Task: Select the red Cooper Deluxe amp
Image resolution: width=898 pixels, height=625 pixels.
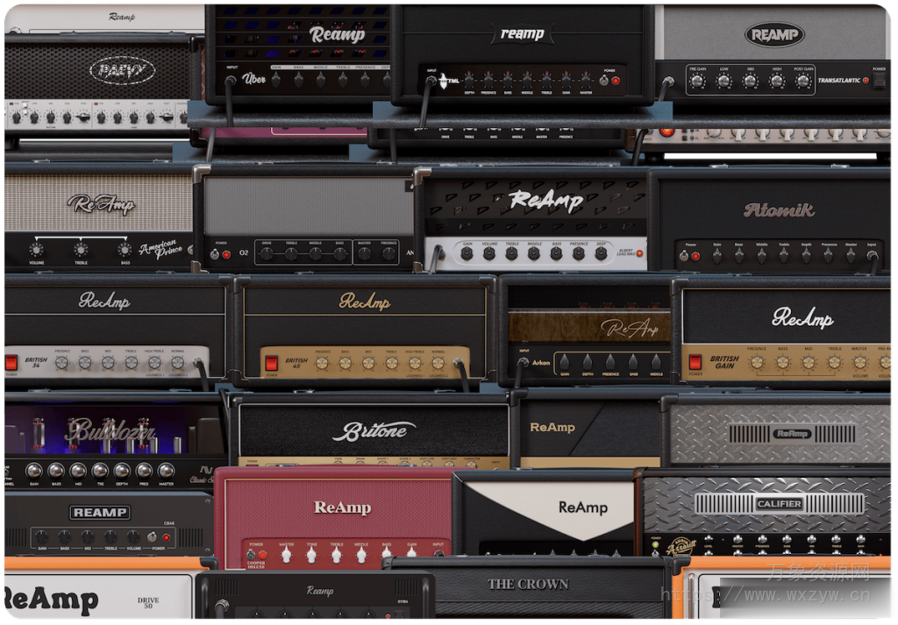Action: (342, 507)
